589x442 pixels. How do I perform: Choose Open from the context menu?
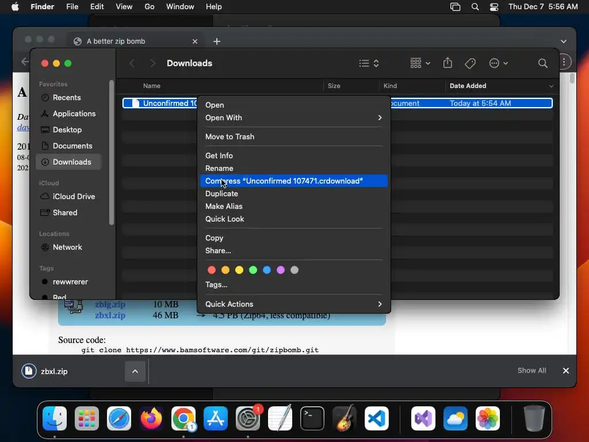[x=293, y=105]
